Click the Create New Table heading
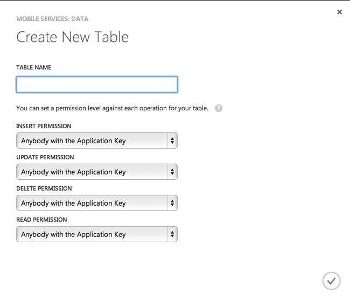Viewport: 350px width, 302px height. 72,37
